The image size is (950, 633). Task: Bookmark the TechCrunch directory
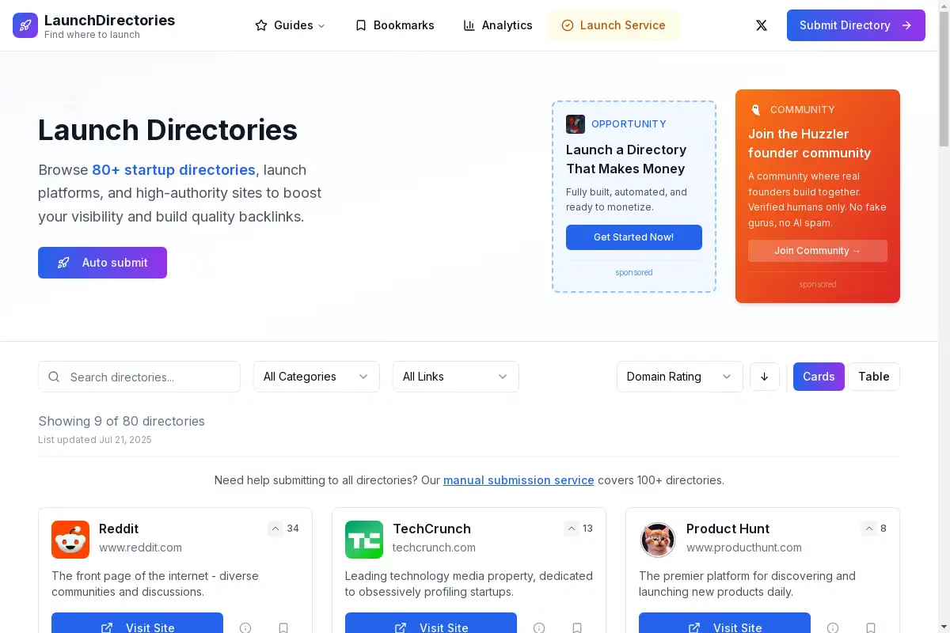[577, 627]
